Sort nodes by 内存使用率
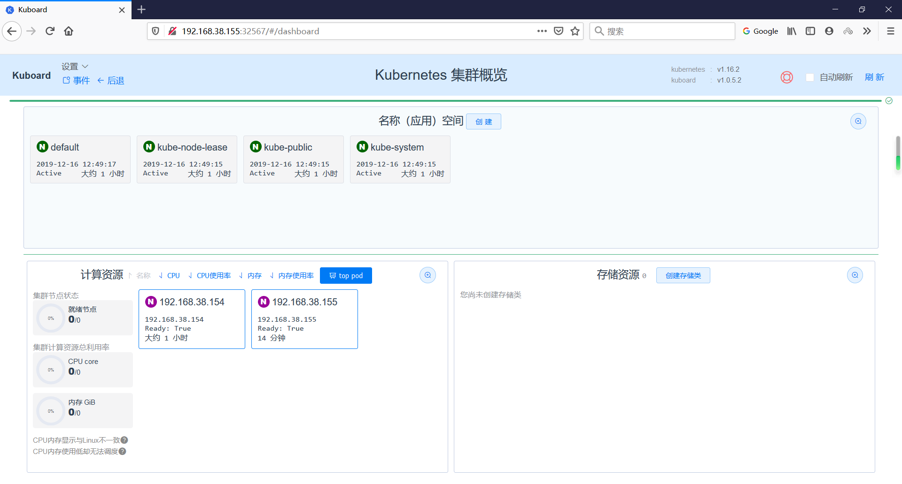 tap(292, 276)
